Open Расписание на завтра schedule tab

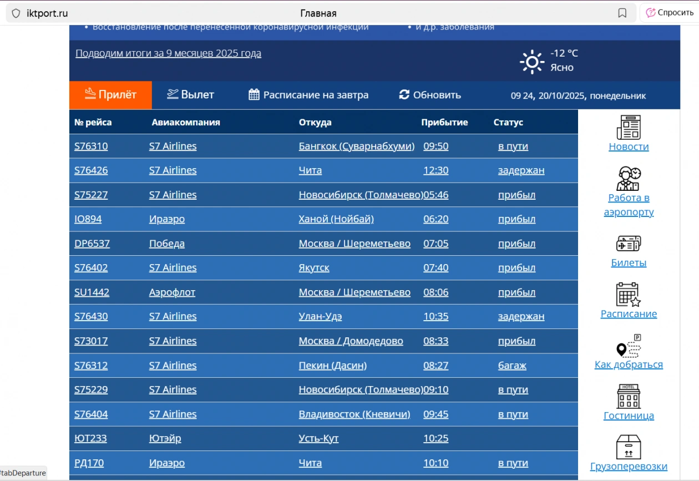click(308, 95)
